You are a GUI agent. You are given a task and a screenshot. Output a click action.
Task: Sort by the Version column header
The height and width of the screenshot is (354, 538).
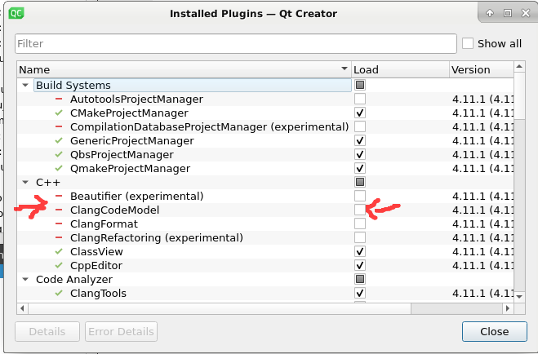click(x=482, y=69)
